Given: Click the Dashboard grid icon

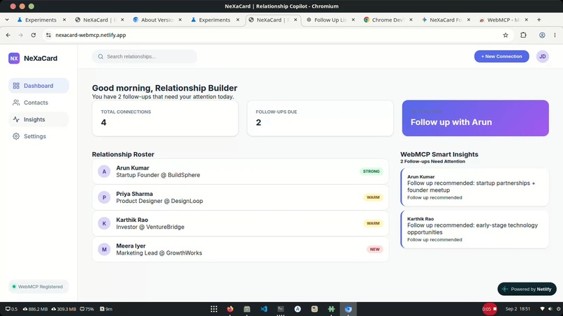Looking at the screenshot, I should point(16,86).
